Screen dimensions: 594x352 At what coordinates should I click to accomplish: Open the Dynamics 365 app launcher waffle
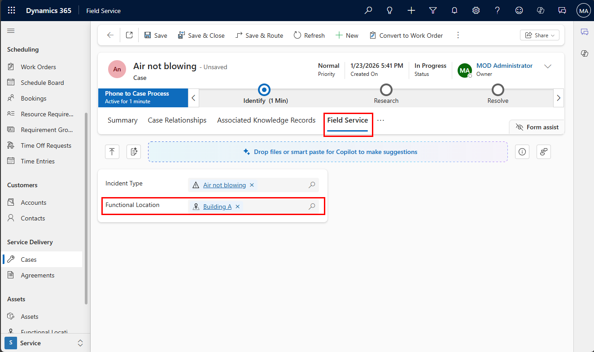(12, 10)
